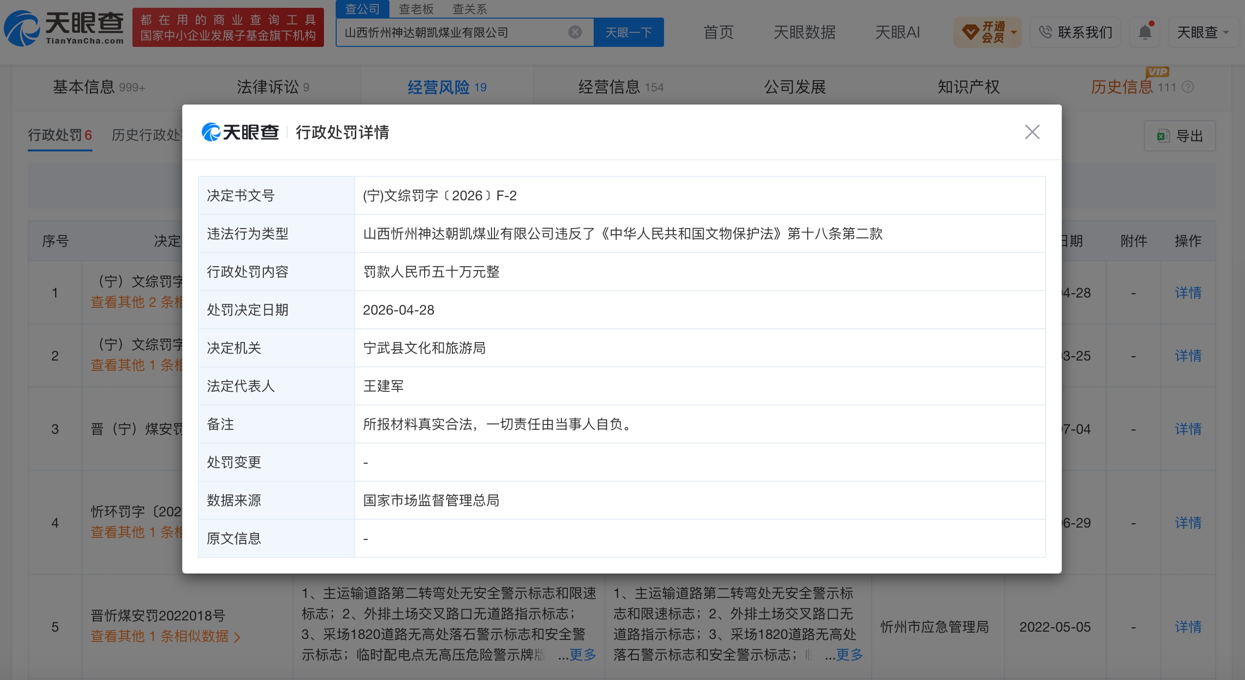
Task: Click the 导出 export button
Action: (1180, 136)
